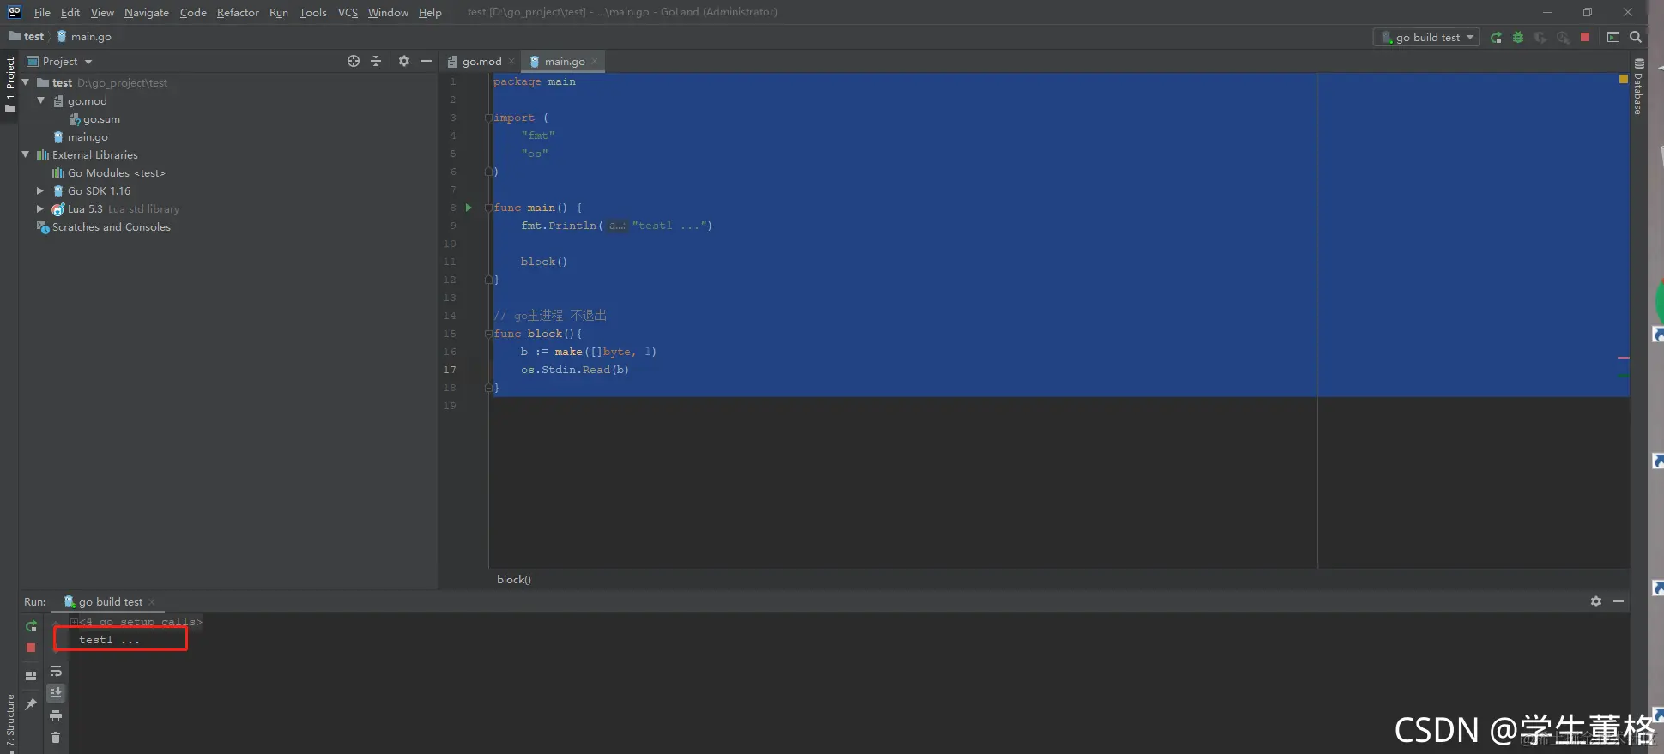Toggle soft-wrap in Run console
Screen dimensions: 1664x754
pyautogui.click(x=56, y=672)
